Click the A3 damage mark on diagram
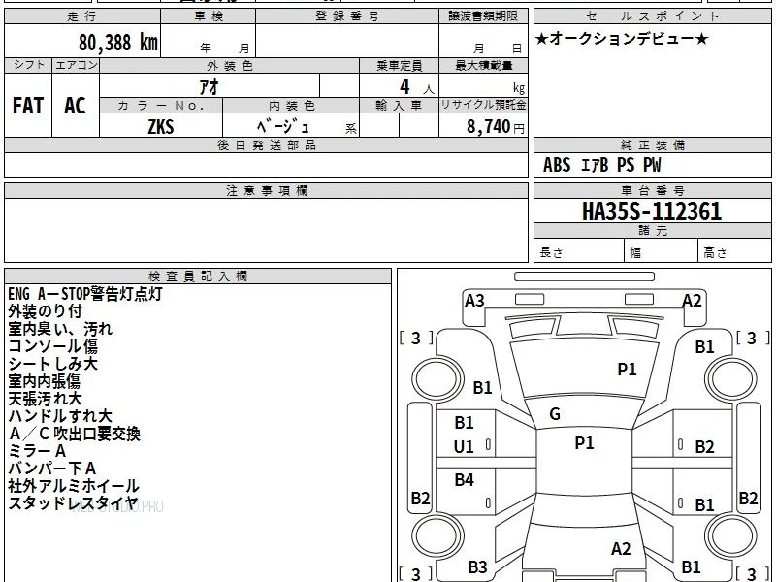Screen dimensions: 776x582 click(474, 301)
